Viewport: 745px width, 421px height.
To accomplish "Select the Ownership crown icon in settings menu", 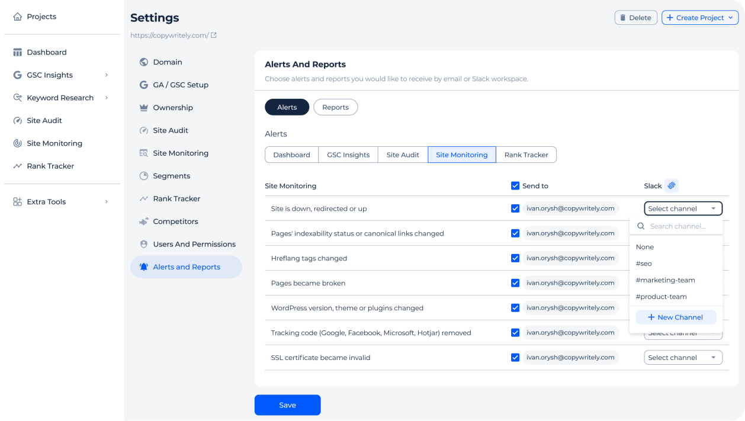I will tap(143, 108).
